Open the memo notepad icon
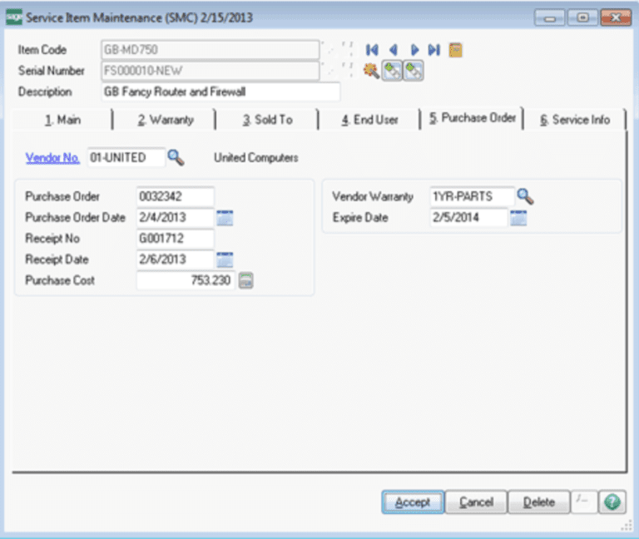The image size is (639, 539). tap(455, 50)
